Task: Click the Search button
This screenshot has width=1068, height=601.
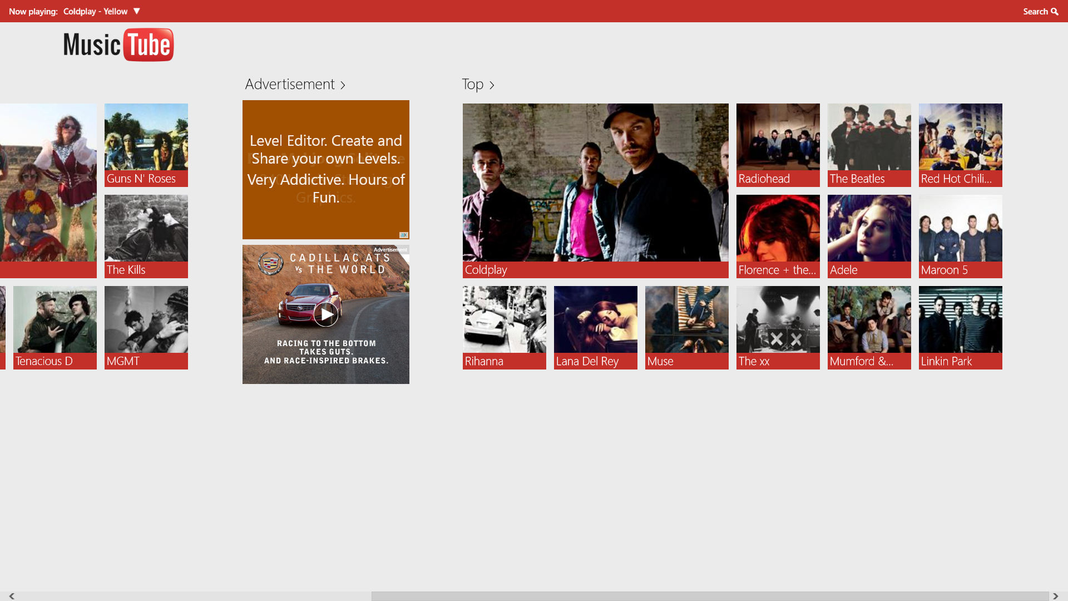Action: click(x=1041, y=11)
